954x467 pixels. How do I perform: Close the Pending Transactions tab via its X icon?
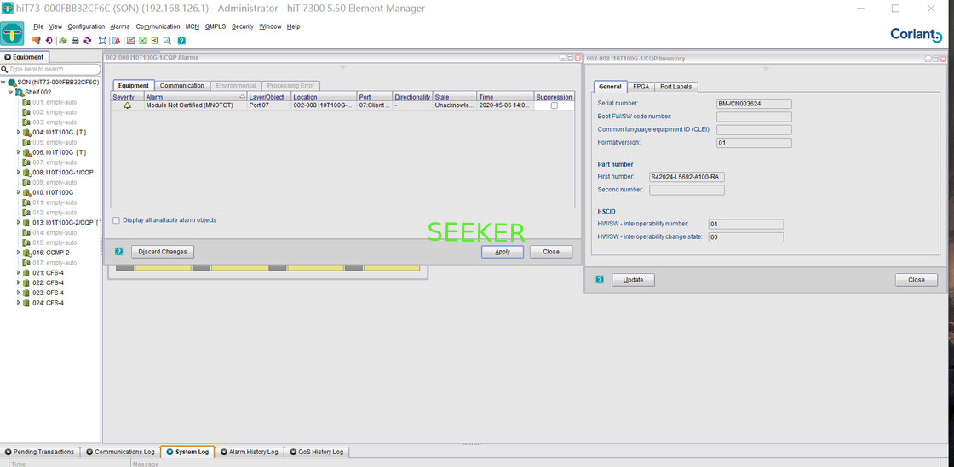point(9,452)
